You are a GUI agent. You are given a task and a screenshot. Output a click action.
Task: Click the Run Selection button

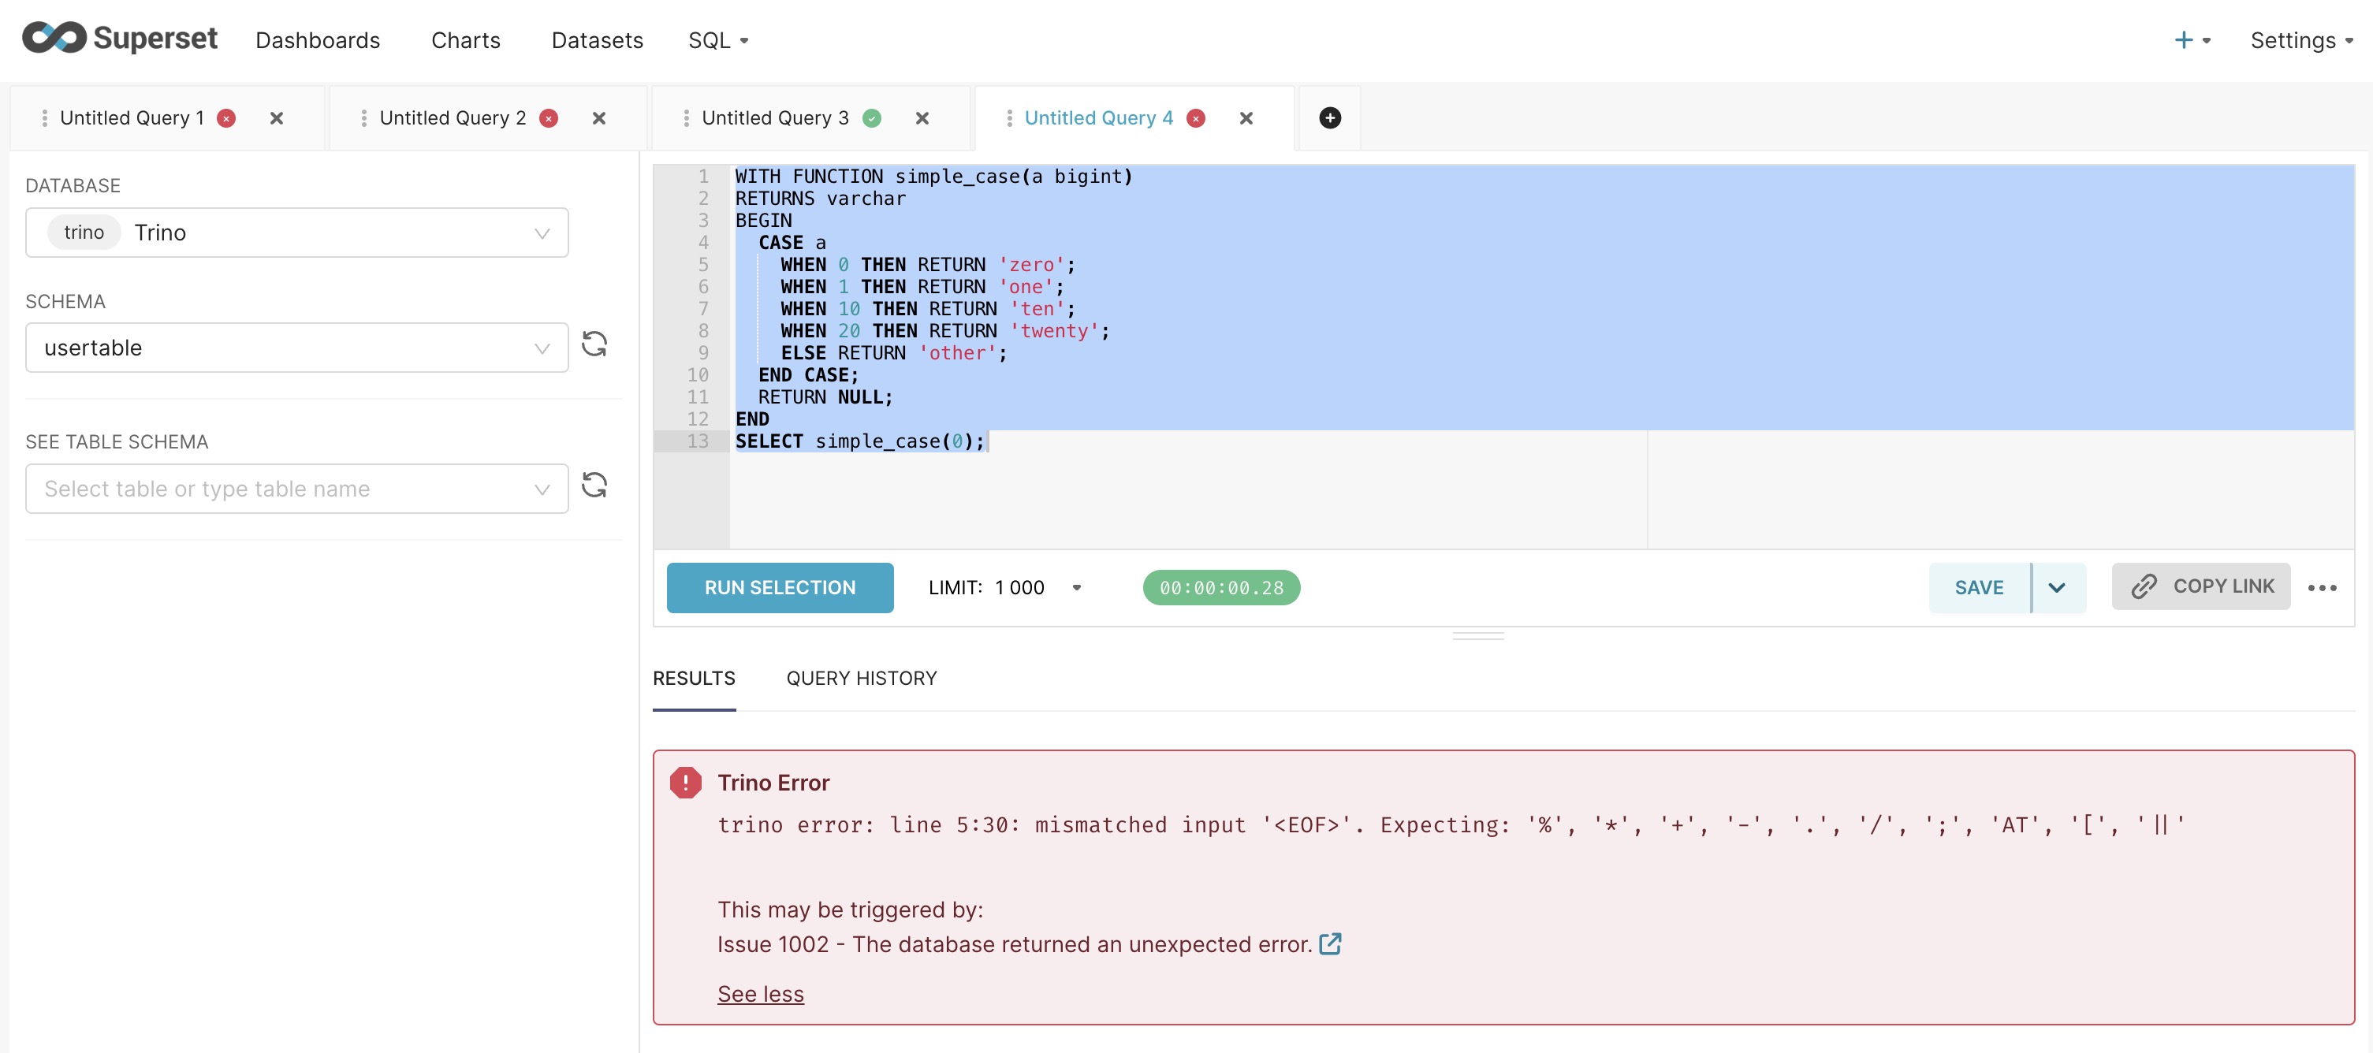click(x=780, y=588)
